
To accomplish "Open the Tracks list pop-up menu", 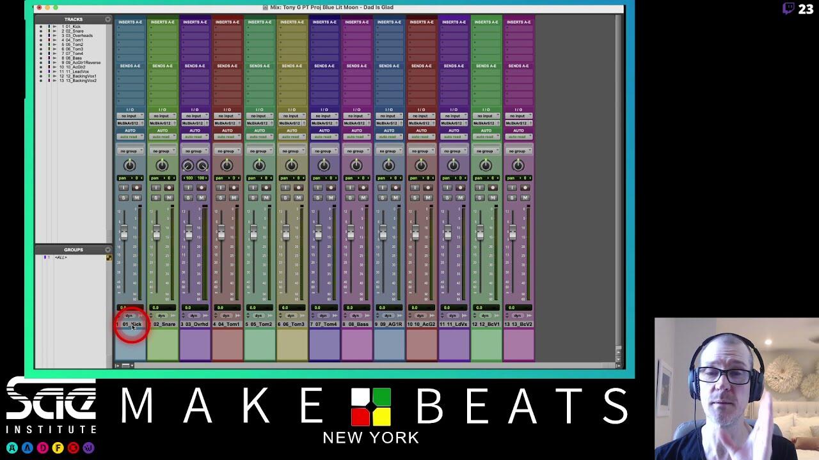I will [x=107, y=20].
